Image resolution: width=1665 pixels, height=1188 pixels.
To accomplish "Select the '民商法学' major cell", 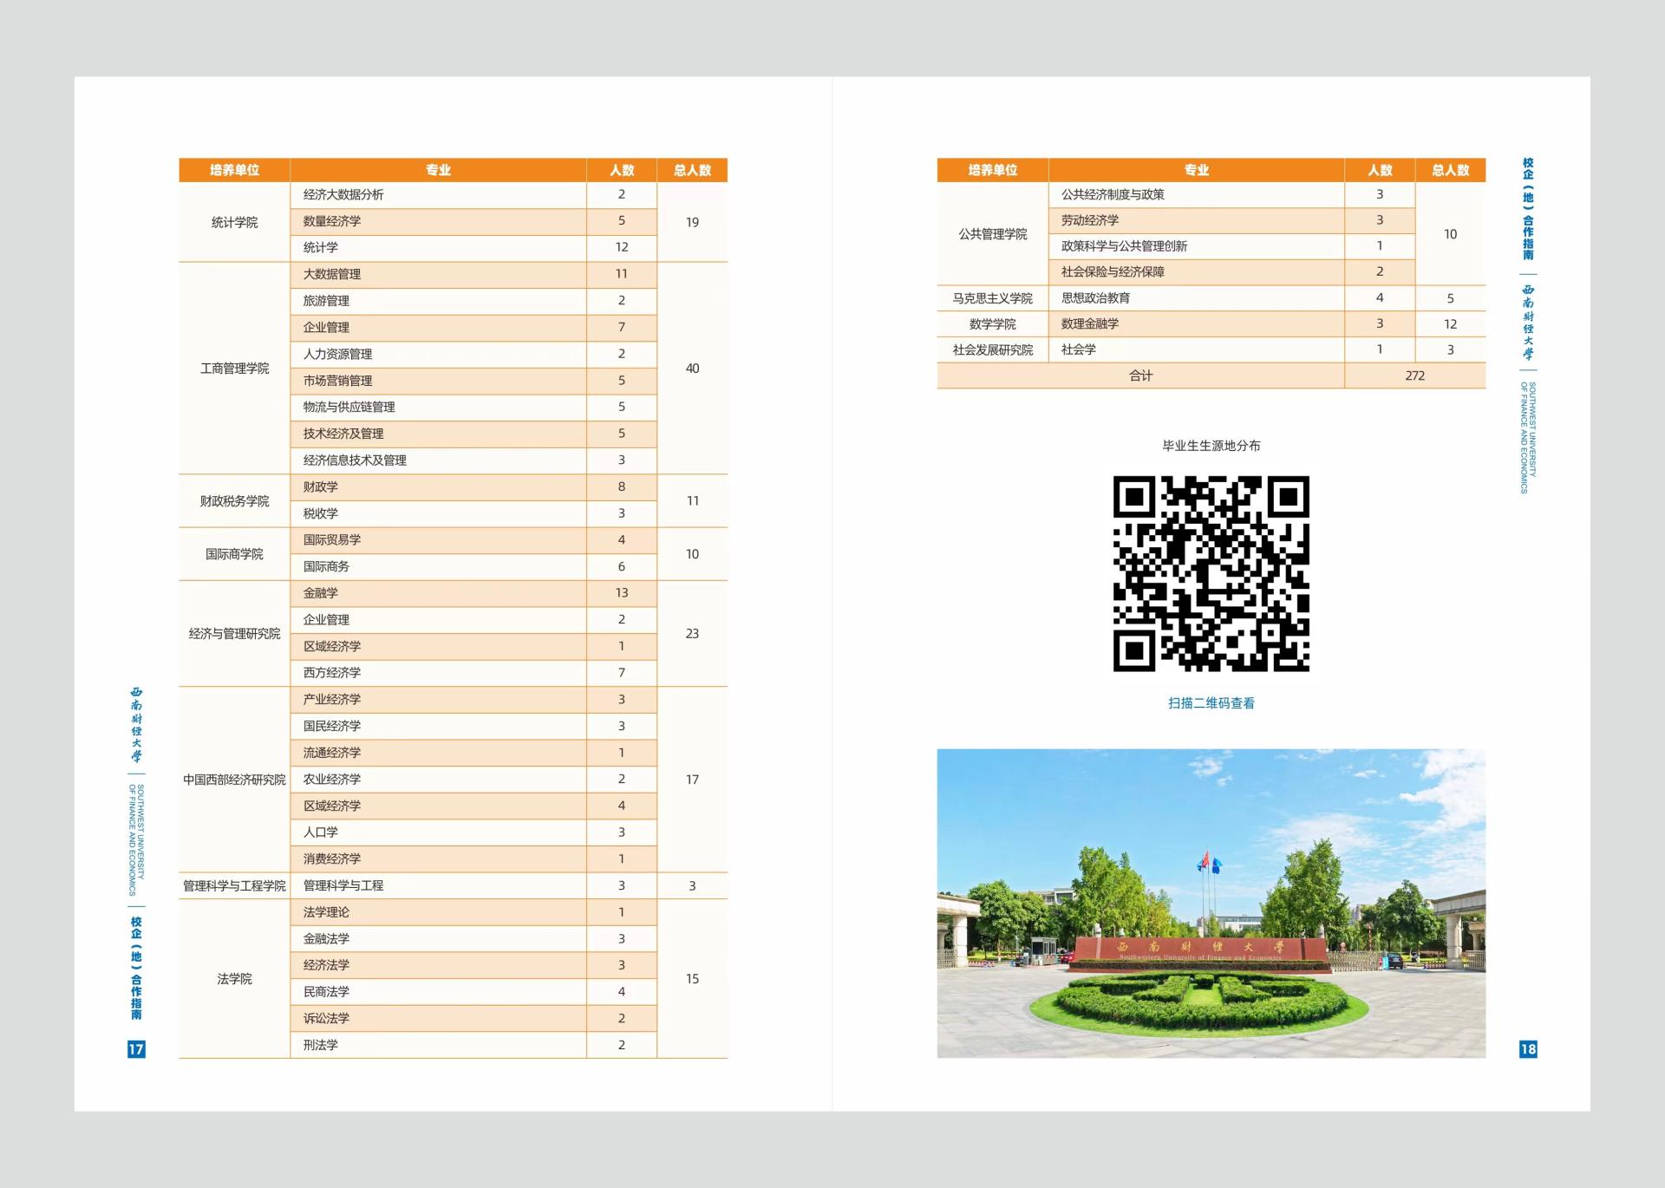I will coord(438,992).
